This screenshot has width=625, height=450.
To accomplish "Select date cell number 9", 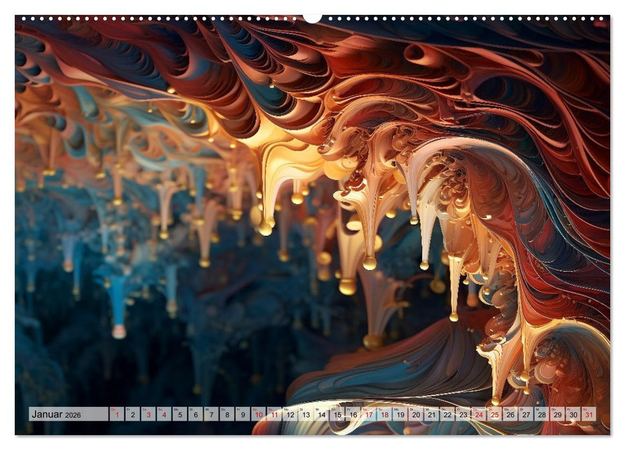I will point(243,415).
